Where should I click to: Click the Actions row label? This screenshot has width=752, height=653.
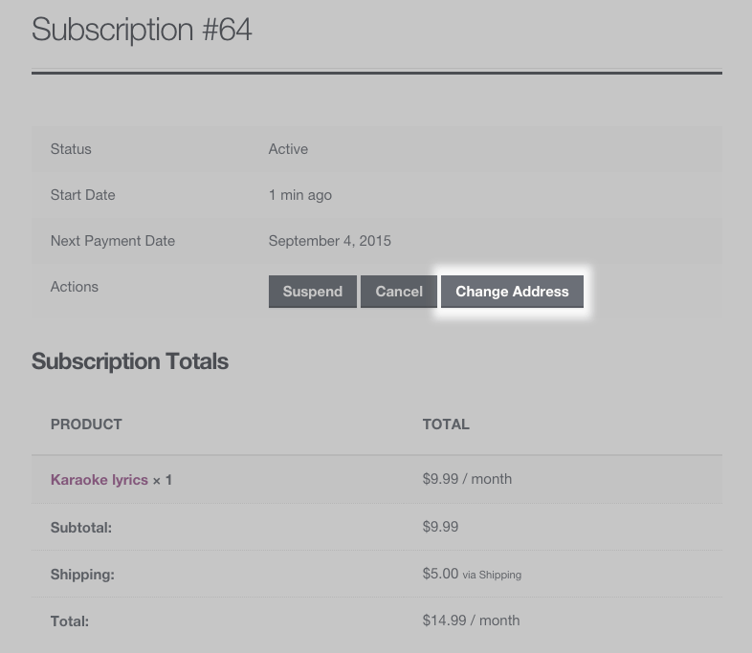point(75,287)
